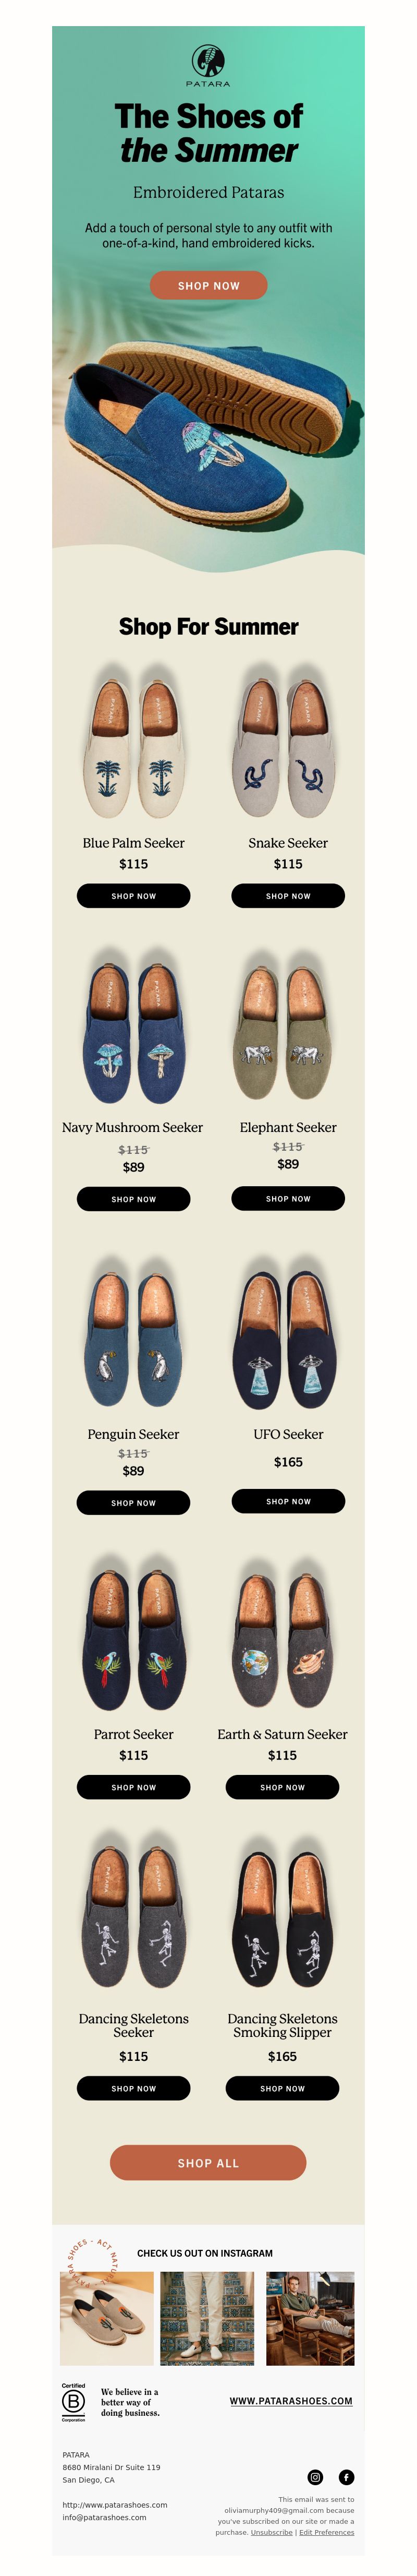Open the Instagram icon in footer

pyautogui.click(x=315, y=2477)
